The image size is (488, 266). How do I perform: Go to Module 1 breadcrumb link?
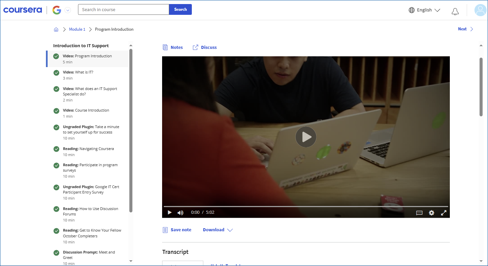[77, 29]
